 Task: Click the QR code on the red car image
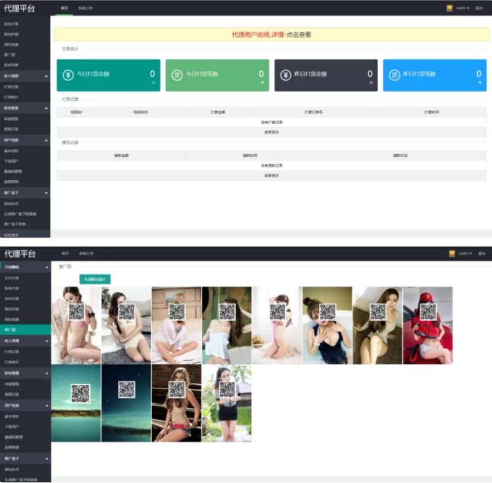pyautogui.click(x=428, y=312)
